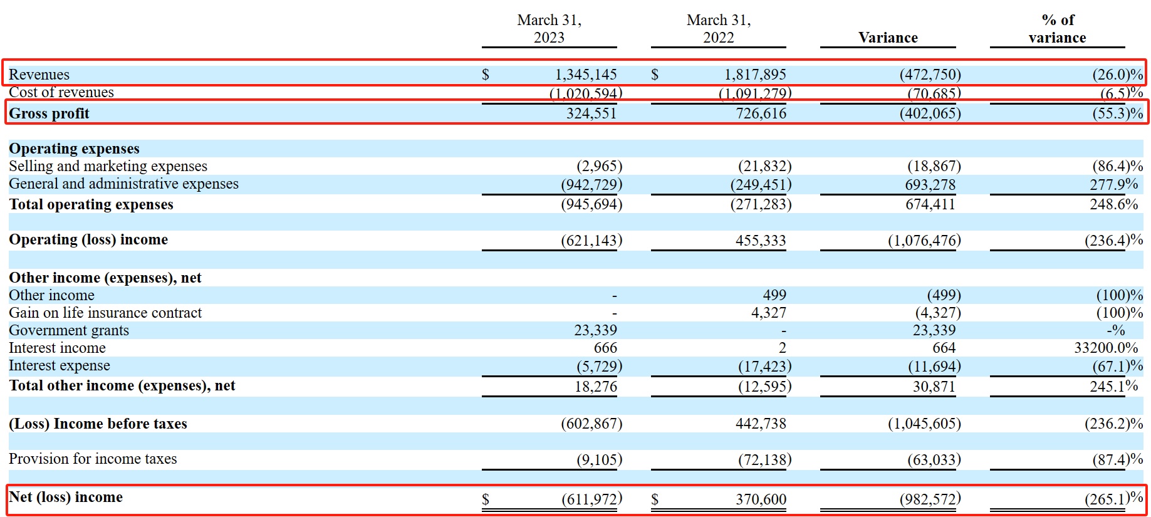Click the Total operating expenses label
The height and width of the screenshot is (517, 1151).
click(91, 204)
